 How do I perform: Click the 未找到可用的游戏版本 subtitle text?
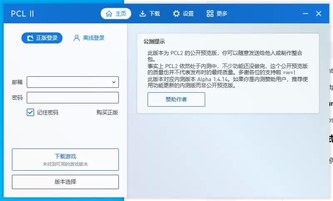[x=65, y=164]
